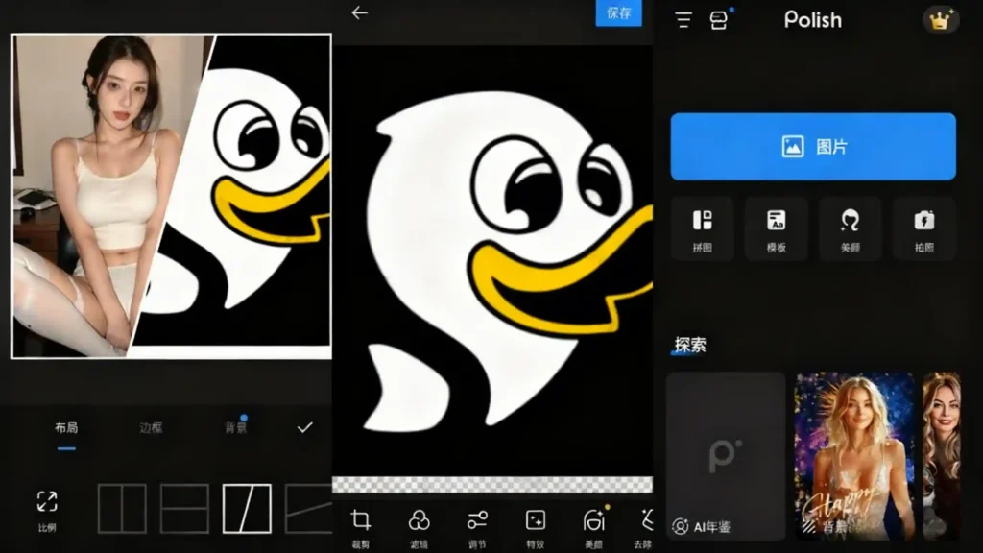
Task: Tap the 保存 save button
Action: click(618, 13)
